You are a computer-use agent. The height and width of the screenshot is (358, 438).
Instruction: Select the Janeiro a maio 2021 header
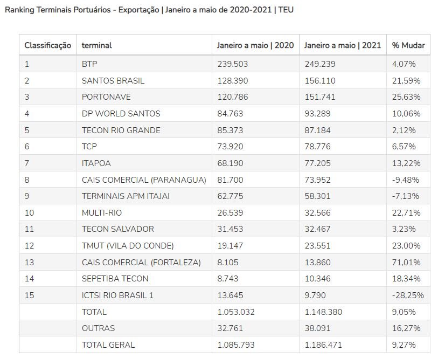tap(342, 45)
